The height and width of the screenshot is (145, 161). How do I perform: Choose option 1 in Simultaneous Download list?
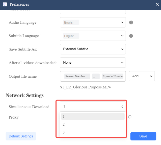click(93, 117)
